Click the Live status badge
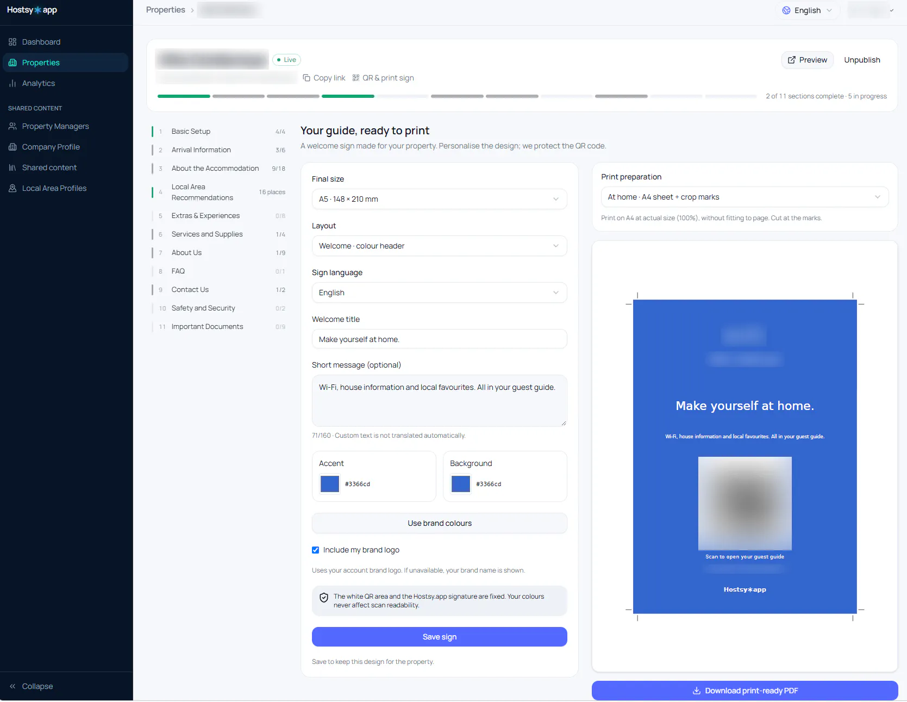The height and width of the screenshot is (702, 907). point(286,60)
